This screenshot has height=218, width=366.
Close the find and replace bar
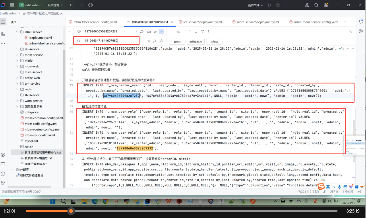[x=351, y=32]
